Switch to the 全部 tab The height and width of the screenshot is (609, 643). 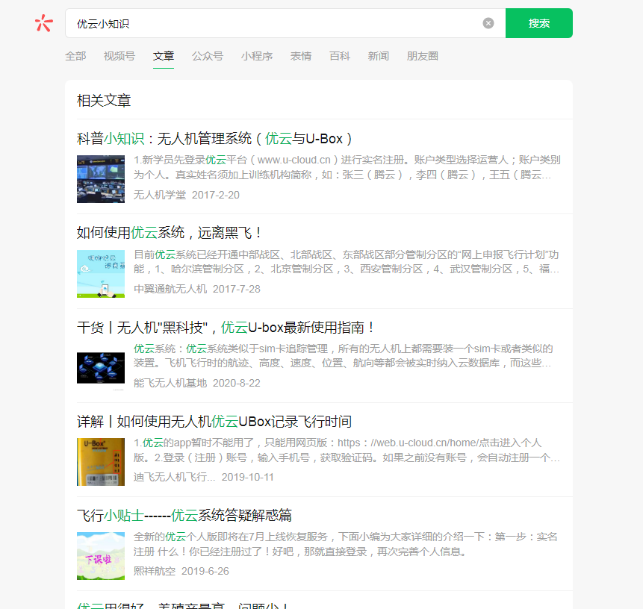(x=75, y=56)
